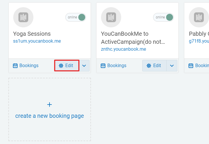Click the YouCanBookMe to ActiveCampaign avatar icon
The image size is (209, 144).
click(111, 17)
